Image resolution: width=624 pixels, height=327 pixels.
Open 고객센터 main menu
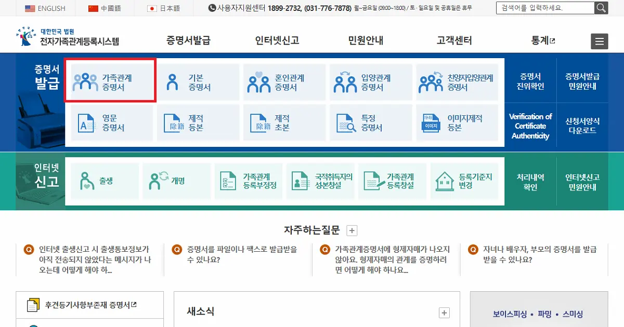click(454, 40)
